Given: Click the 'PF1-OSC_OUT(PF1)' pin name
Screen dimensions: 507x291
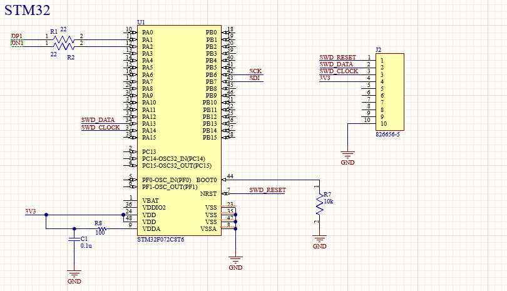Looking at the screenshot, I should pyautogui.click(x=170, y=187).
